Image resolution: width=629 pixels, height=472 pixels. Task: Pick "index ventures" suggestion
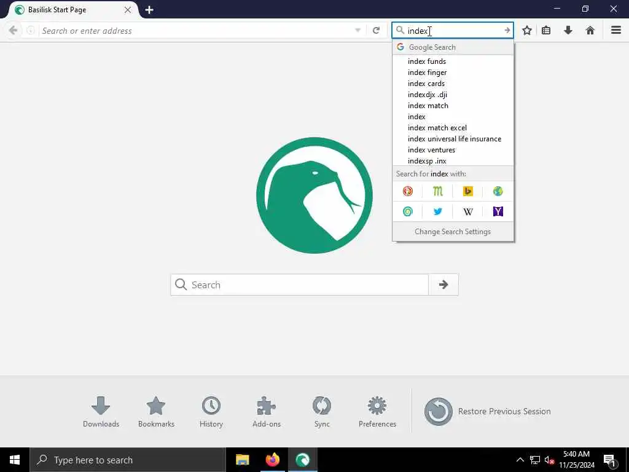click(453, 150)
